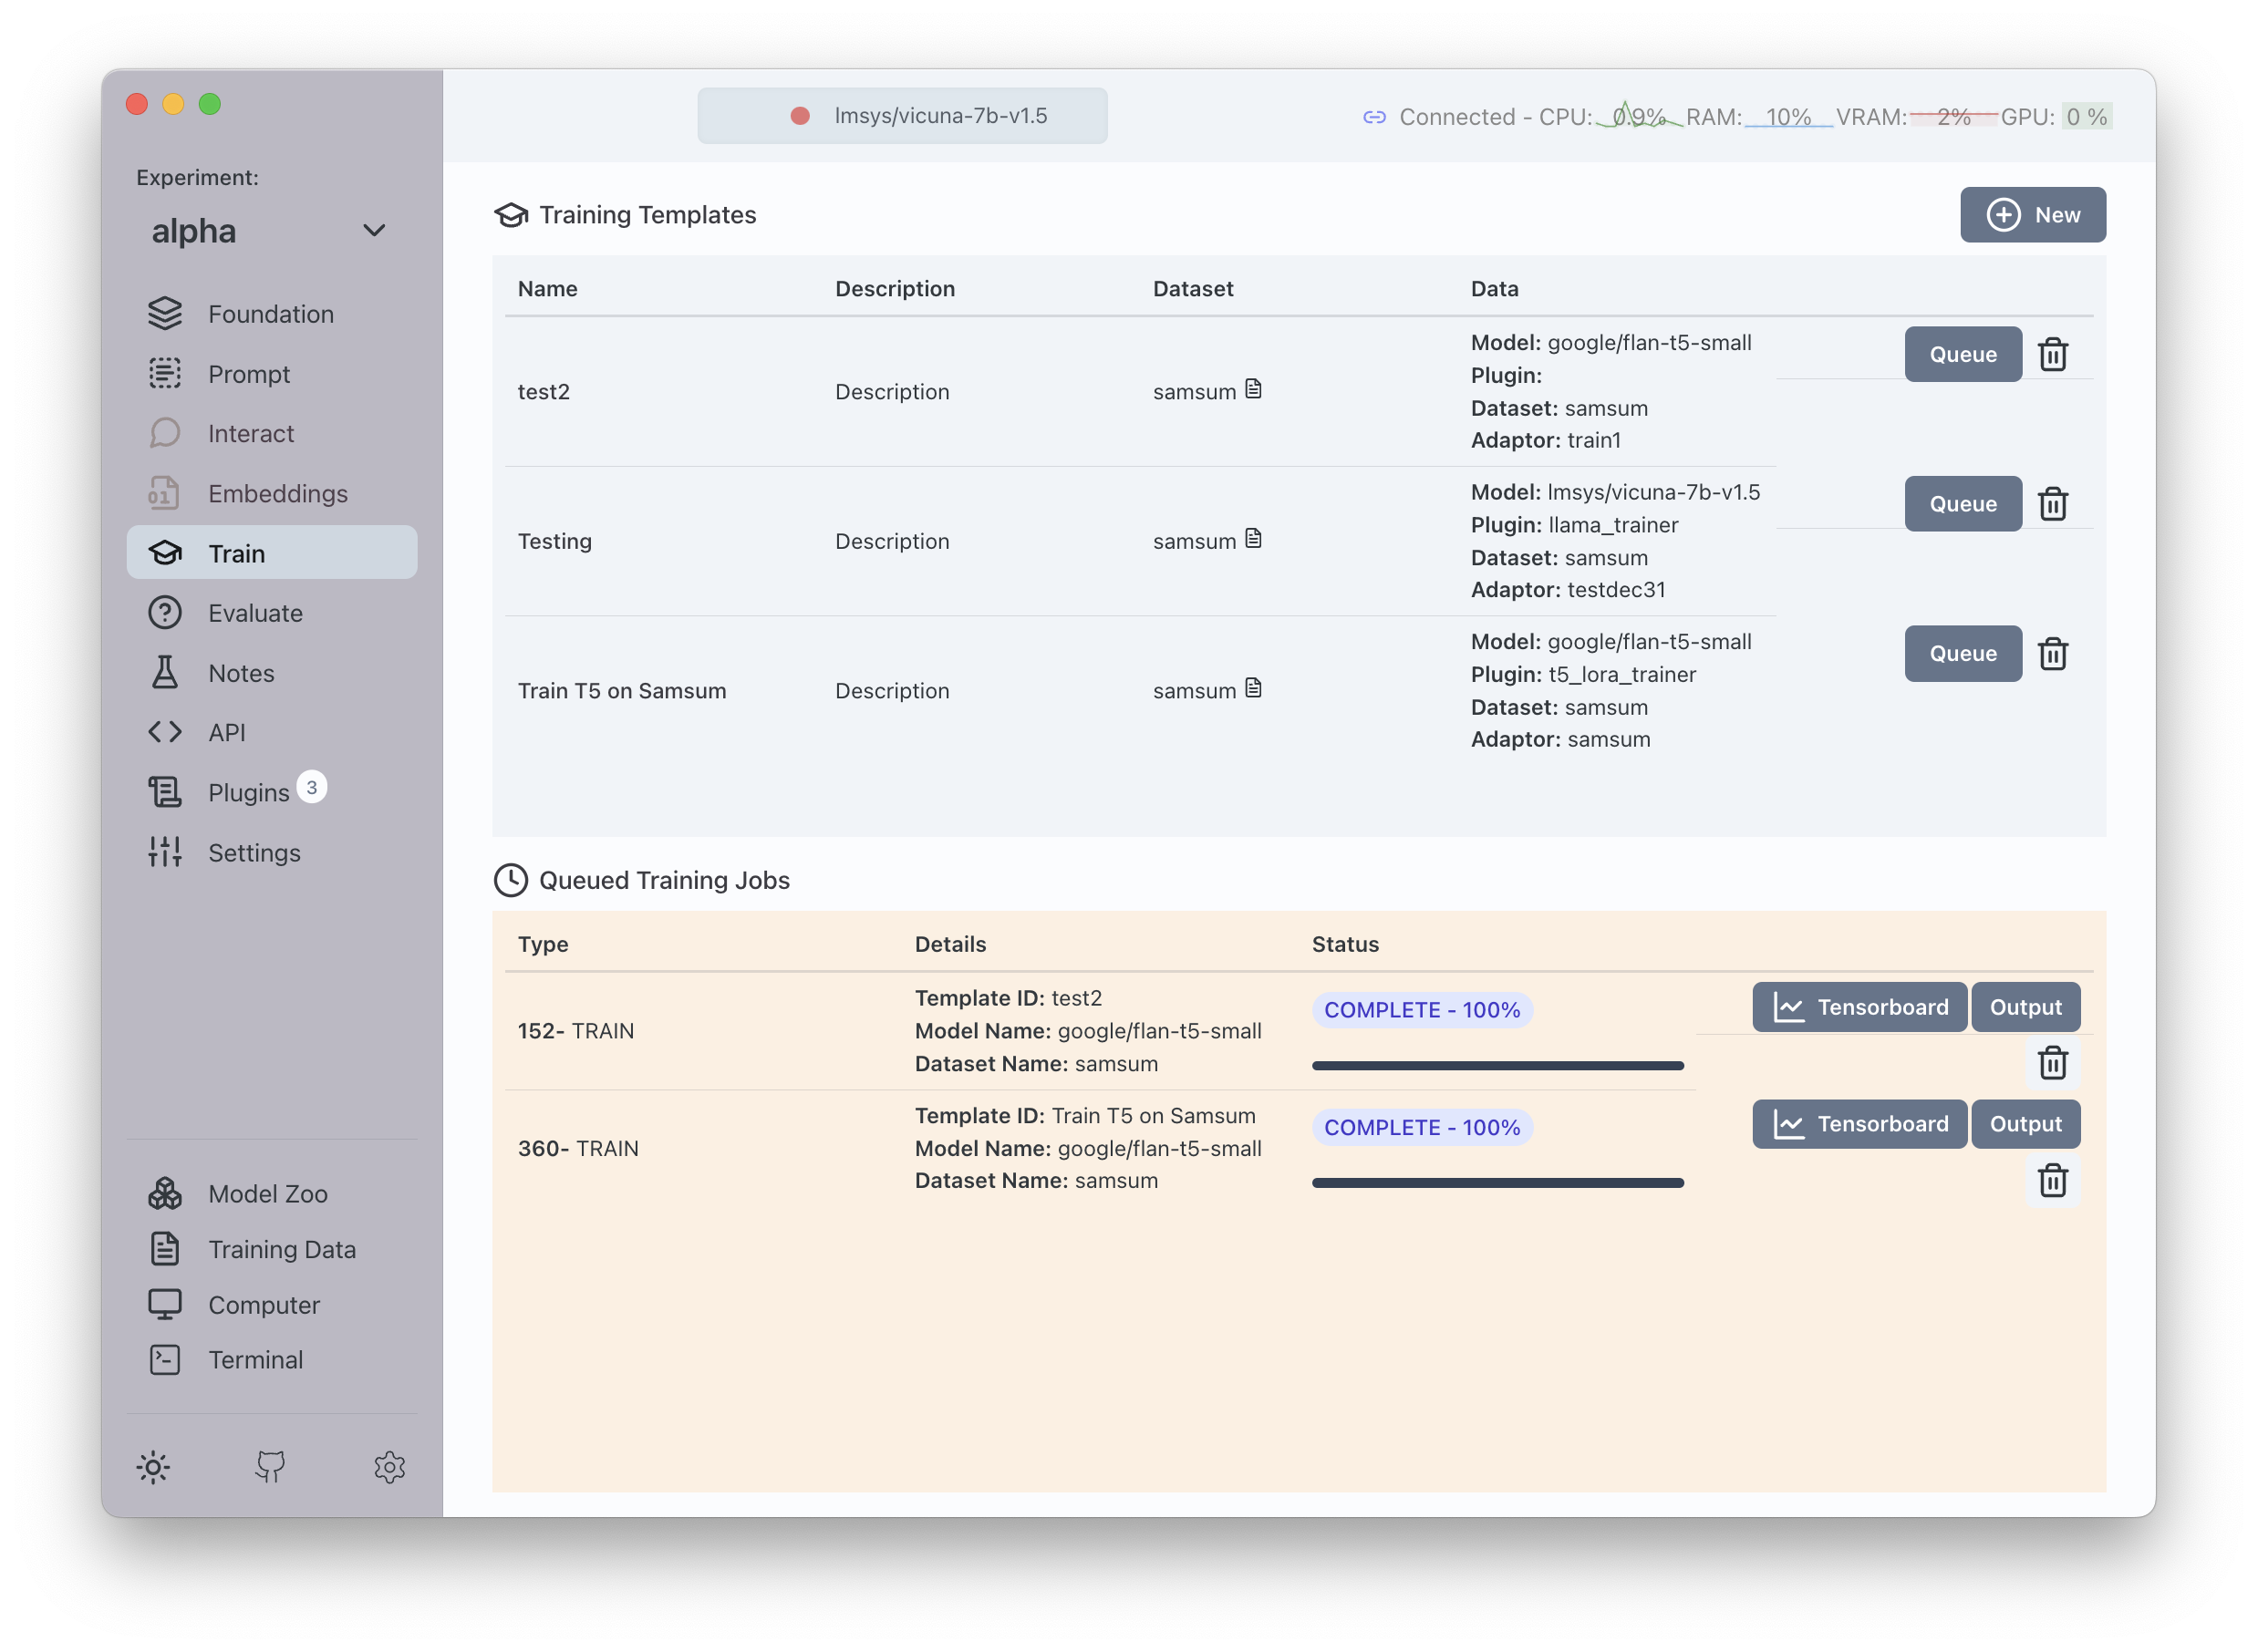Open the Training Data icon
Viewport: 2258px width, 1652px height.
(165, 1249)
